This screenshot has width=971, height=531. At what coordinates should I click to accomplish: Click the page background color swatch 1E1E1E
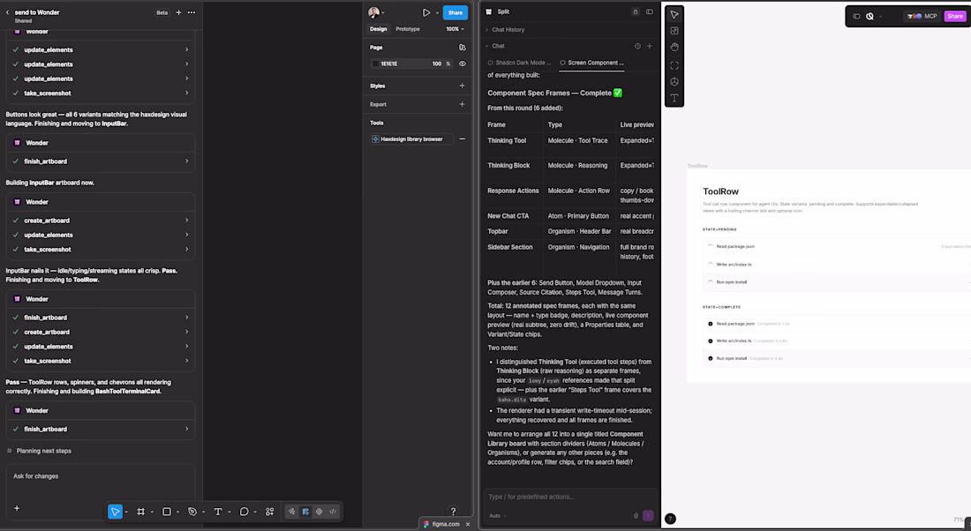375,64
